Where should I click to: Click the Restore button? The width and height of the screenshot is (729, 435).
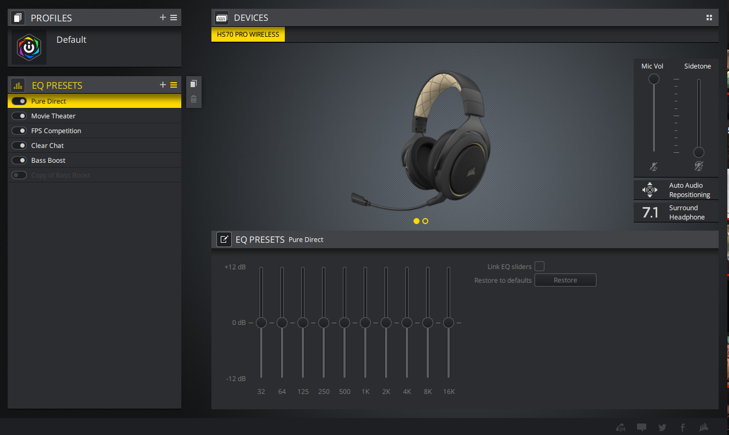(565, 280)
